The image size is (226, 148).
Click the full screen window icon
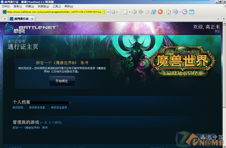(191, 12)
